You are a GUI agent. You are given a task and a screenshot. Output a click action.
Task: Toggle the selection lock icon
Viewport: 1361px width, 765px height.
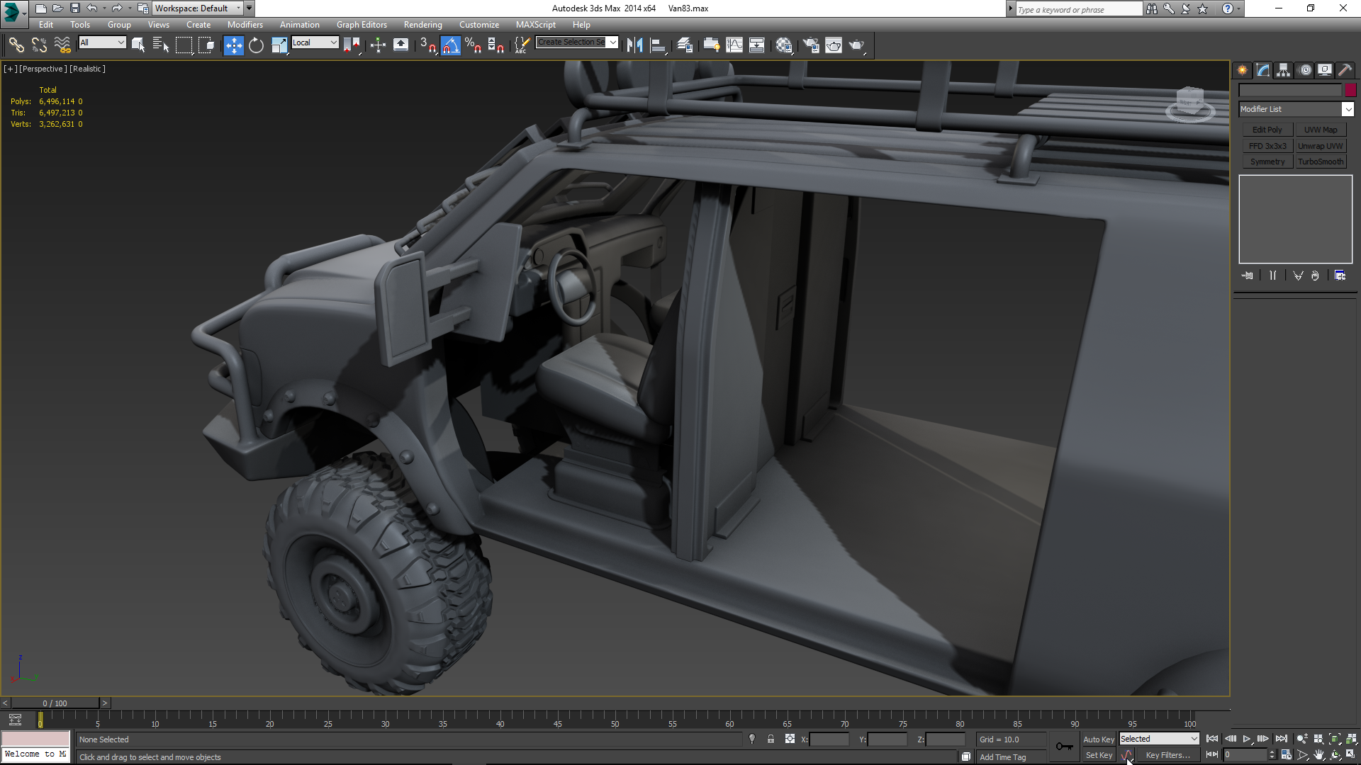pos(771,739)
